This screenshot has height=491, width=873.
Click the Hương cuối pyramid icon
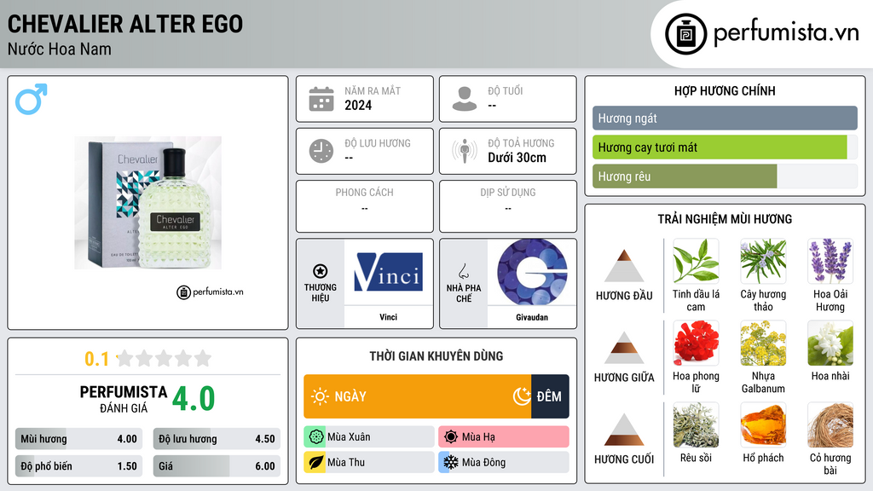[x=624, y=430]
